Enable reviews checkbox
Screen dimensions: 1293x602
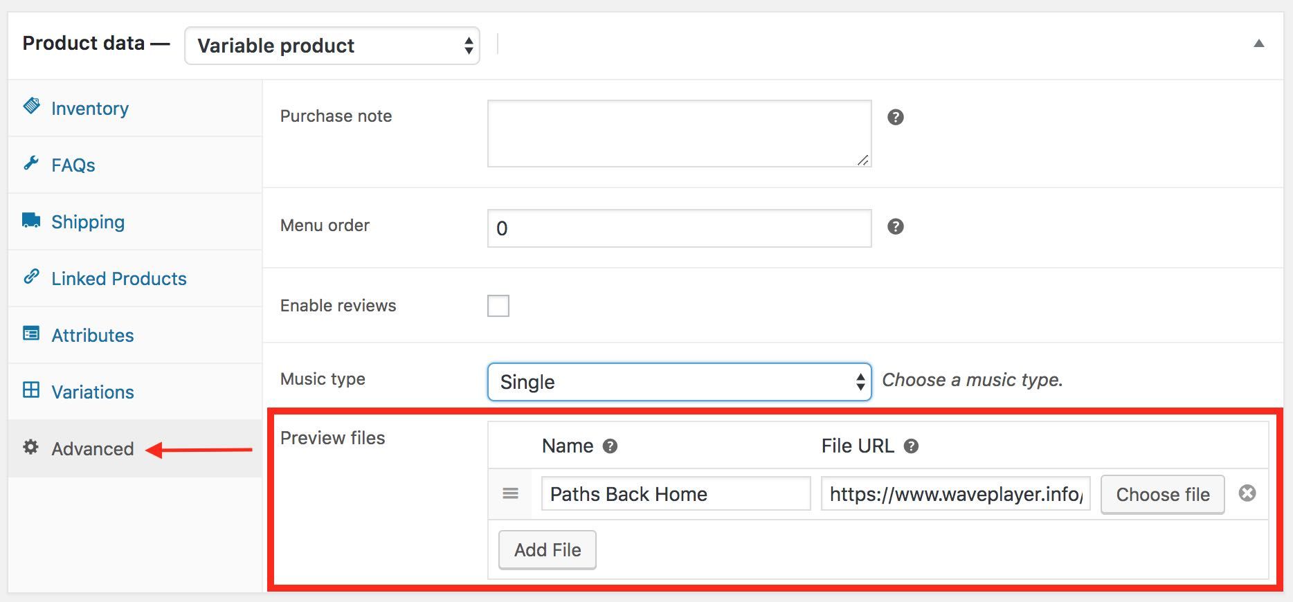pos(498,306)
